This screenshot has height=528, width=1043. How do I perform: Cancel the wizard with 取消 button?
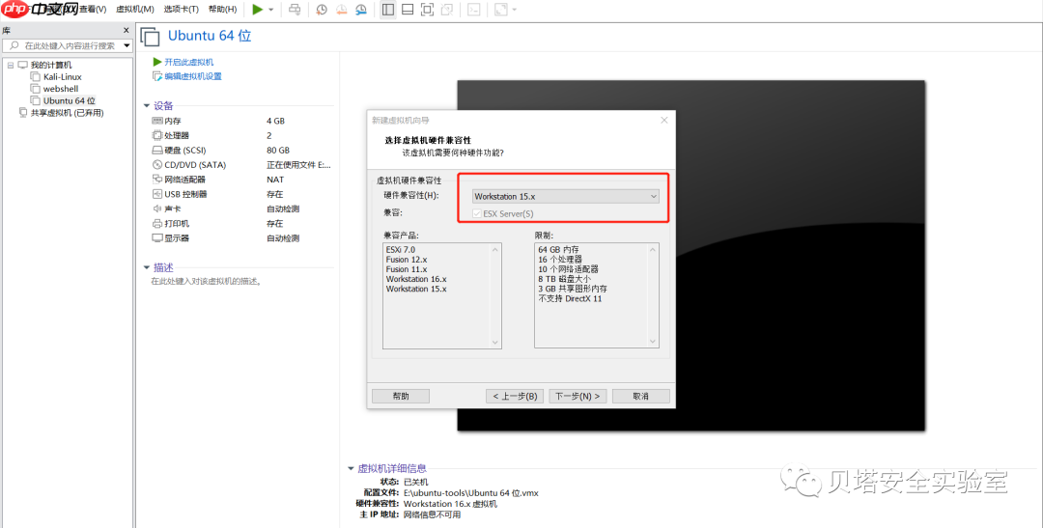pyautogui.click(x=640, y=397)
